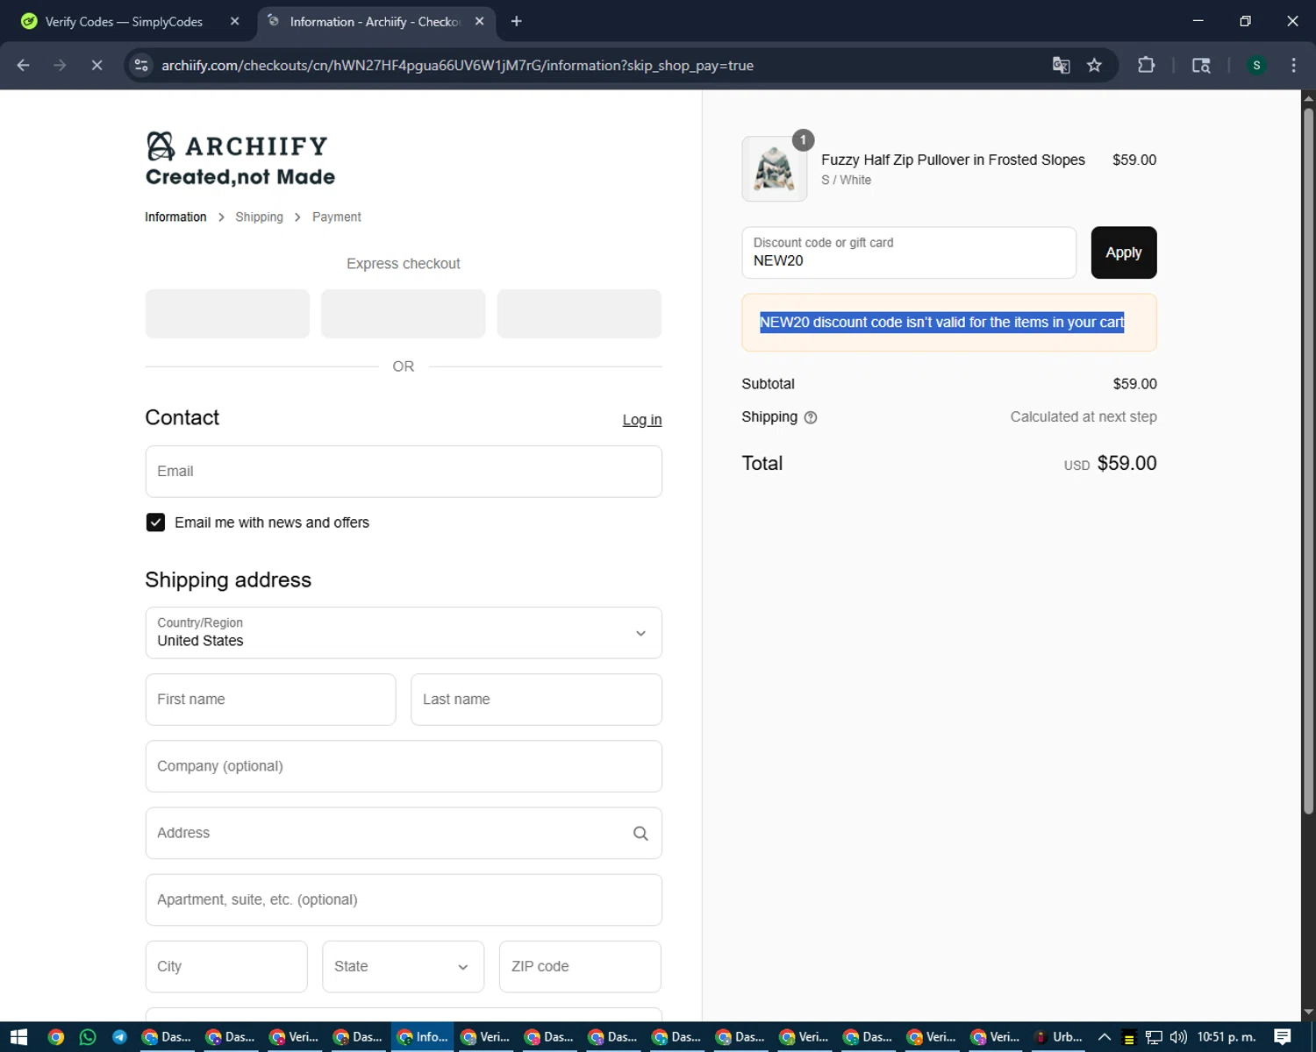
Task: Open Telegram from the taskbar
Action: click(x=119, y=1037)
